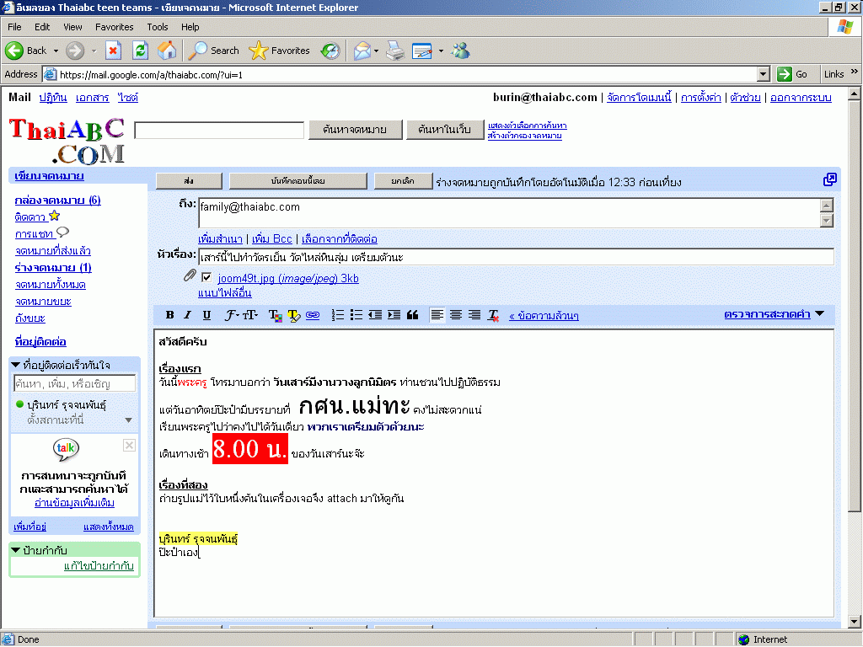Viewport: 863px width, 647px height.
Task: Pick the text highlight color tool
Action: (293, 315)
